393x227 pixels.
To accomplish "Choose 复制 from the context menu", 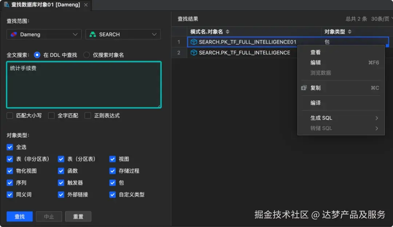I will [x=341, y=88].
